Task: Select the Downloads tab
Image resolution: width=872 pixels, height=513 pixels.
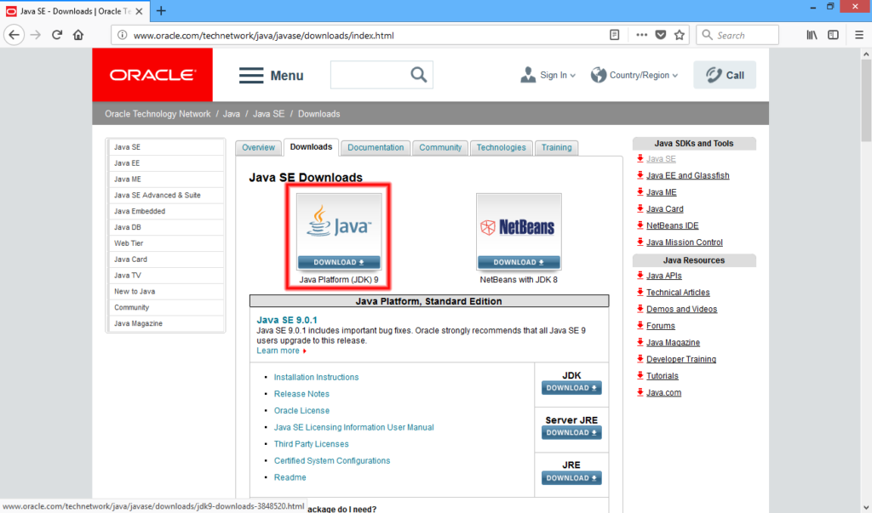Action: pyautogui.click(x=311, y=147)
